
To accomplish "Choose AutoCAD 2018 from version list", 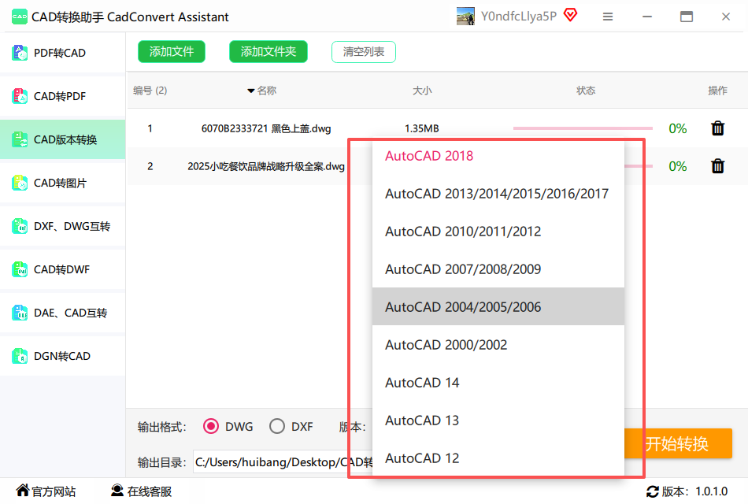I will 498,156.
